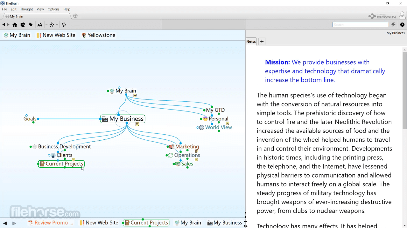
Task: Click the jump gate left of Business Development
Action: point(31,147)
